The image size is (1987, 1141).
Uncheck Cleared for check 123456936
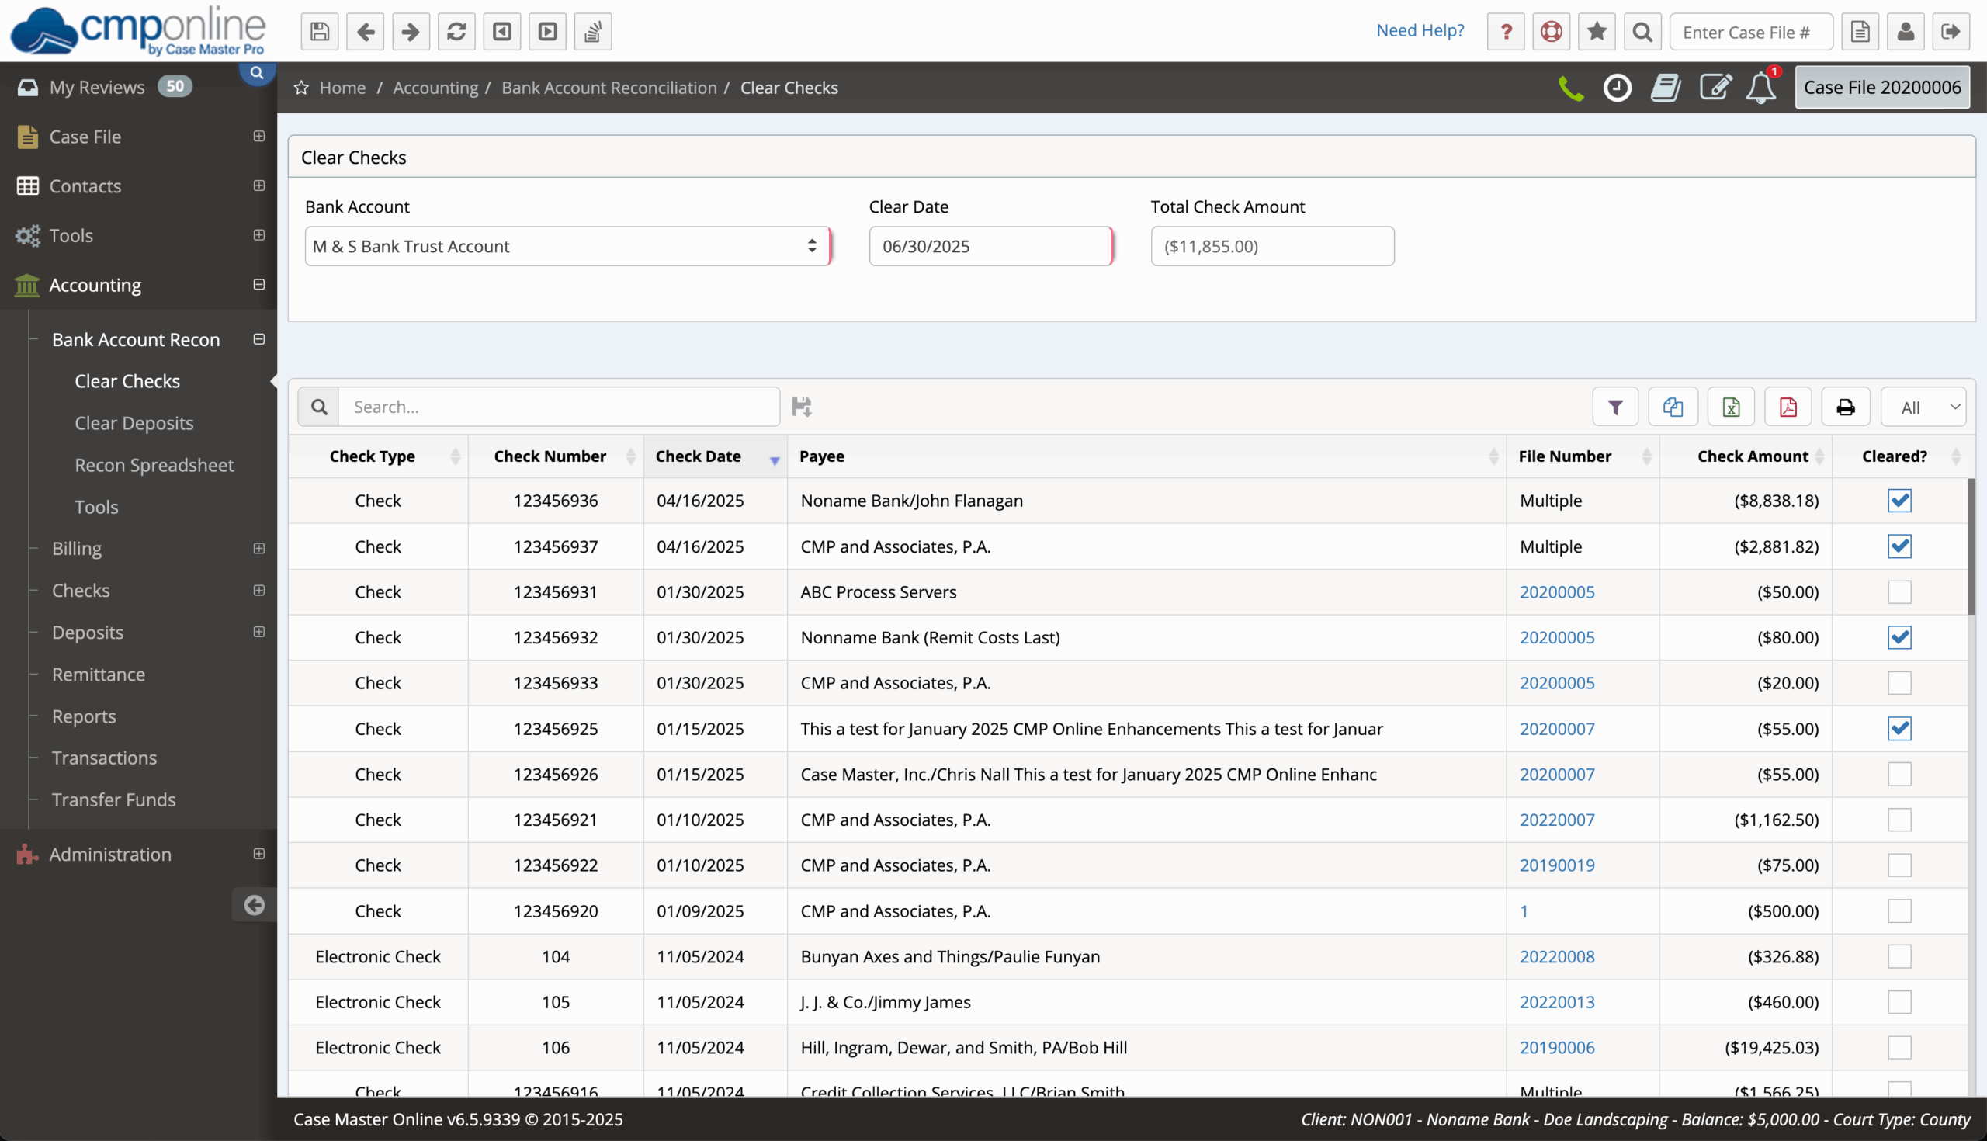tap(1899, 501)
